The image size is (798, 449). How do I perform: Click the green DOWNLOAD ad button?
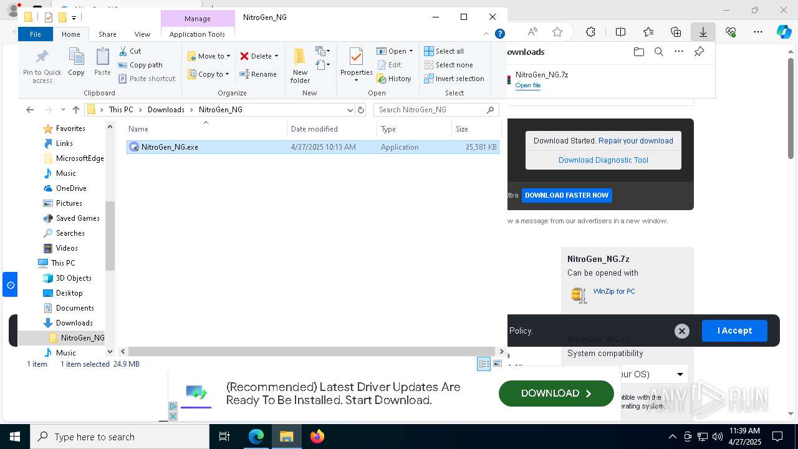(x=556, y=393)
